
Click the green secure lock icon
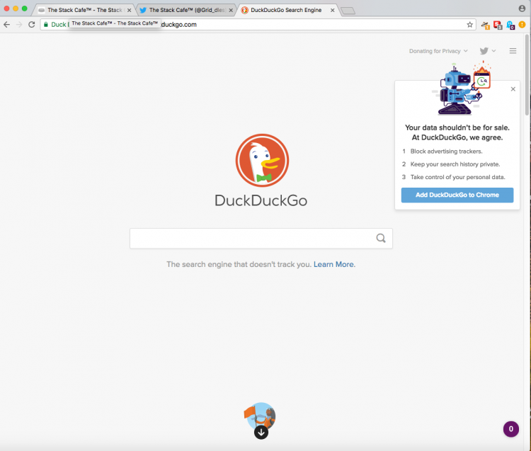(x=46, y=24)
